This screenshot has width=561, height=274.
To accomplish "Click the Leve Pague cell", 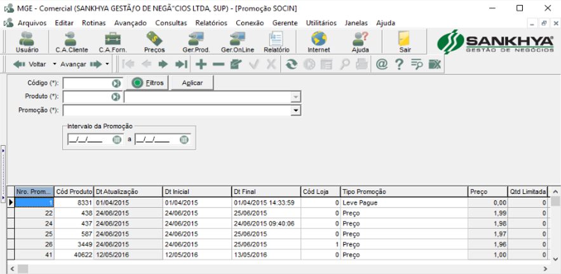I will [404, 202].
